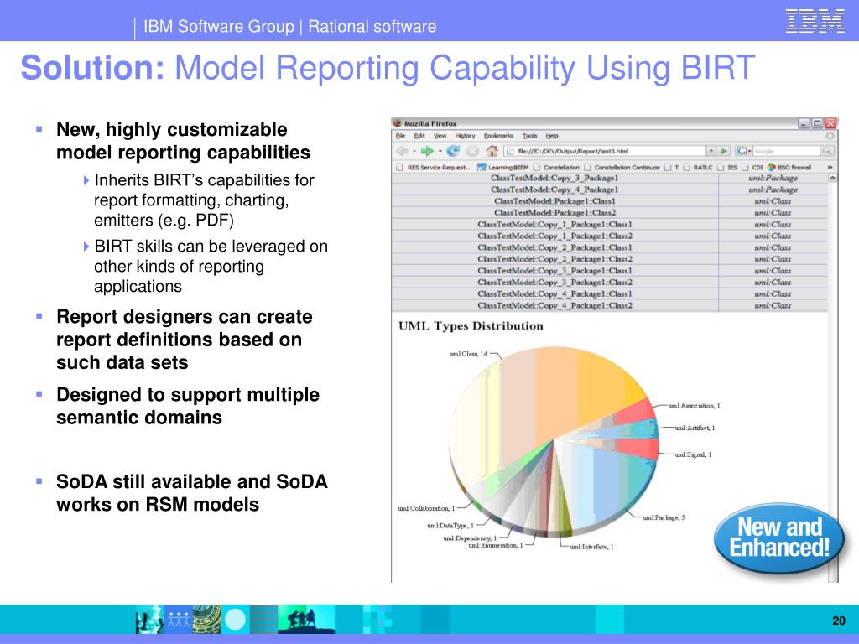859x644 pixels.
Task: Open the Constellation bookmark
Action: (556, 167)
